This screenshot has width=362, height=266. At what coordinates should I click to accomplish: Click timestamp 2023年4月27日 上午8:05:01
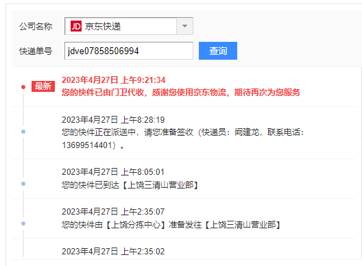(113, 172)
